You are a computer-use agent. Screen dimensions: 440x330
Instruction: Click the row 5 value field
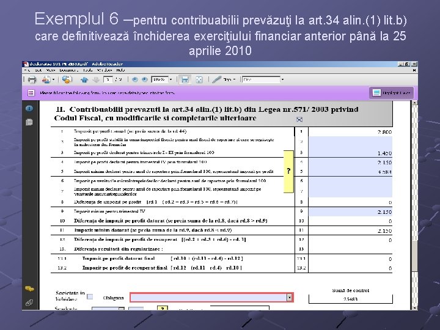pos(350,172)
